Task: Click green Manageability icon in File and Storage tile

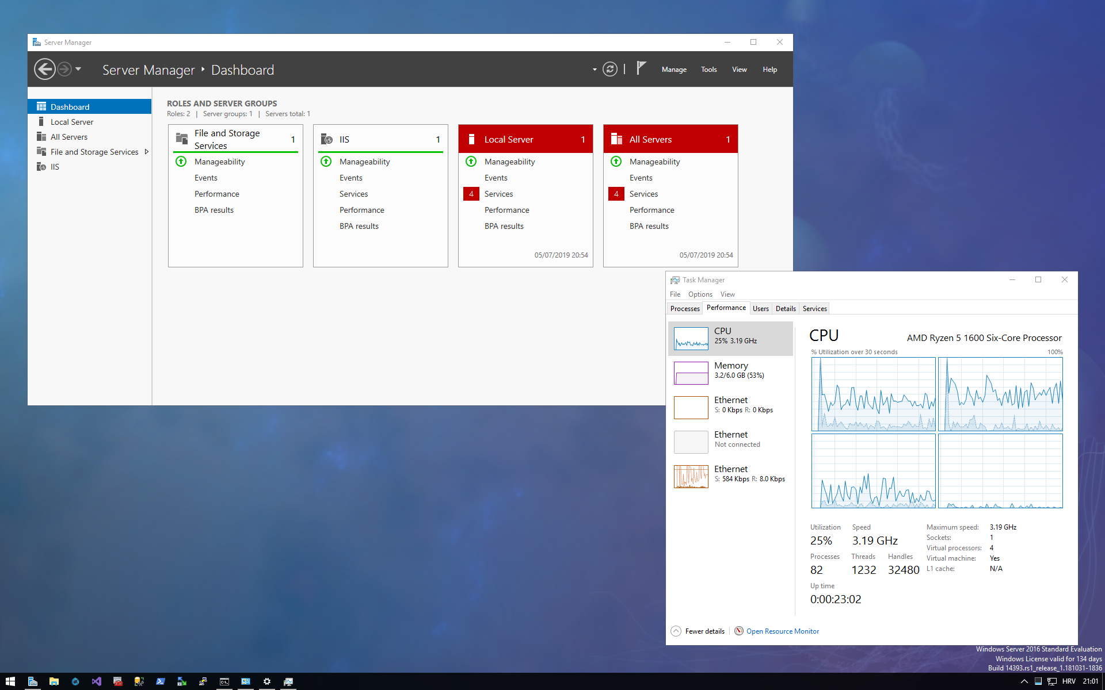Action: click(x=181, y=162)
